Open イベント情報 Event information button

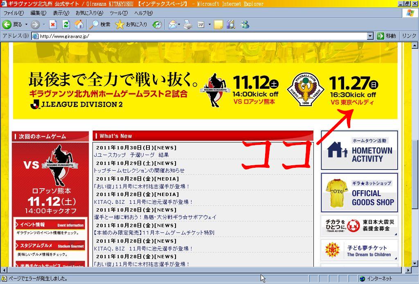(x=50, y=225)
